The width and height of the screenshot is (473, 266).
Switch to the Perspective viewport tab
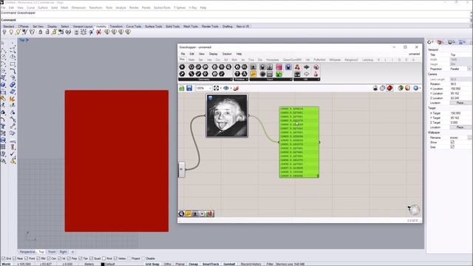coord(27,251)
